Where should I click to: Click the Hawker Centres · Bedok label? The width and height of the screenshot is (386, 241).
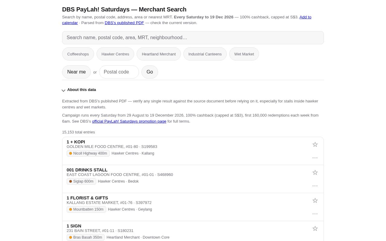[118, 181]
